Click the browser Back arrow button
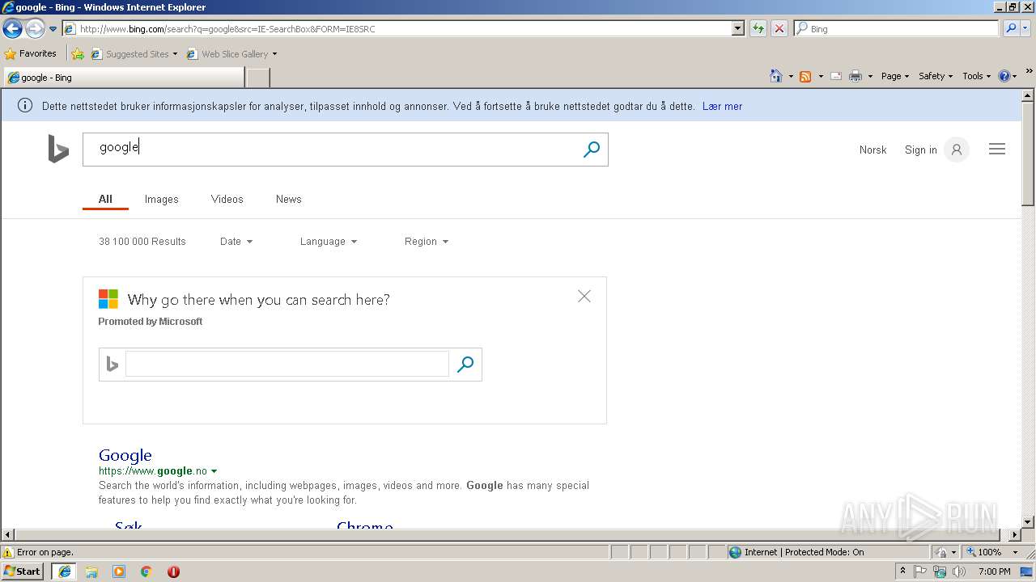Screen dimensions: 1036x582 click(x=12, y=29)
